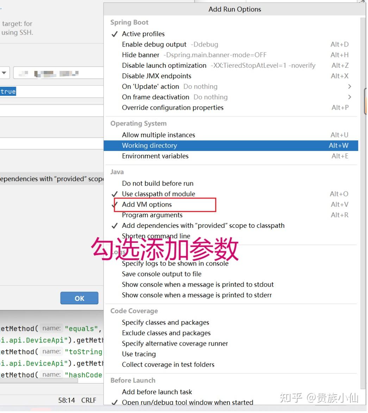Image resolution: width=368 pixels, height=413 pixels.
Task: Enable "Allow multiple instances"
Action: 158,135
